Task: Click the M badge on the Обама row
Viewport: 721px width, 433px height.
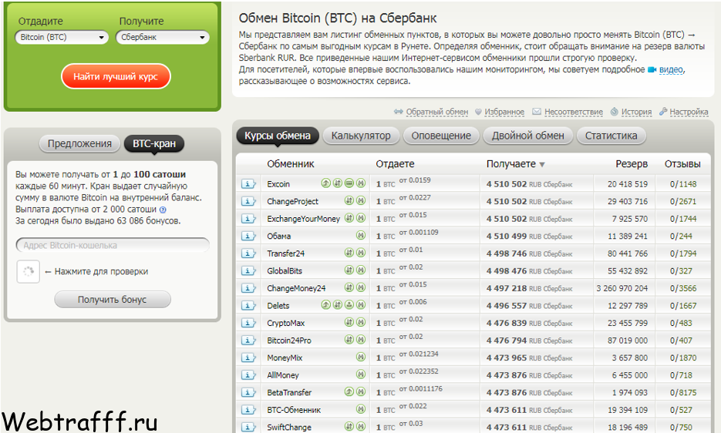Action: click(x=361, y=235)
